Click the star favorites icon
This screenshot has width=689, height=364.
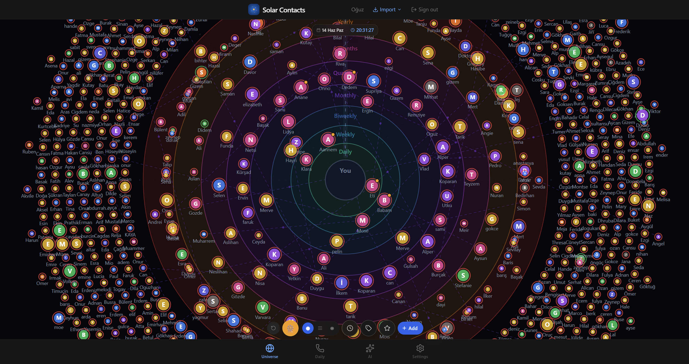tap(387, 328)
